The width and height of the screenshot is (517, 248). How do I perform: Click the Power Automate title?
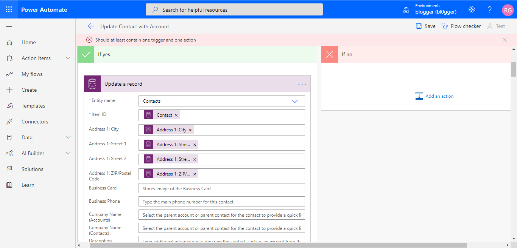pyautogui.click(x=44, y=10)
